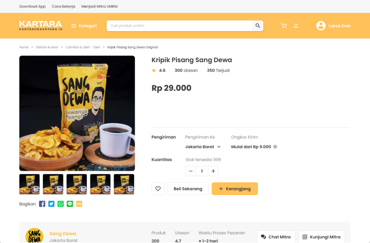The width and height of the screenshot is (370, 243).
Task: Open the shopping cart icon
Action: point(284,26)
